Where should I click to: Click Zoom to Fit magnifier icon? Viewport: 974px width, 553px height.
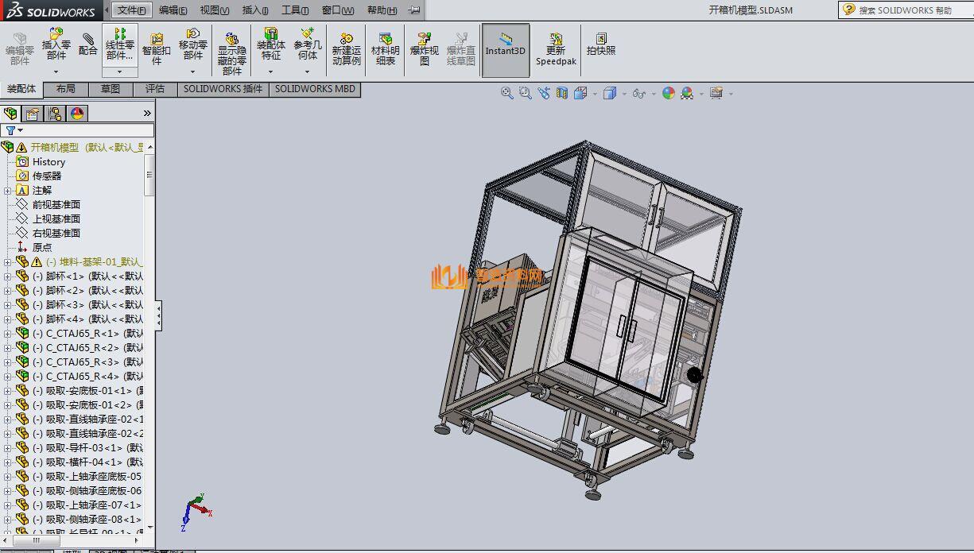click(506, 93)
